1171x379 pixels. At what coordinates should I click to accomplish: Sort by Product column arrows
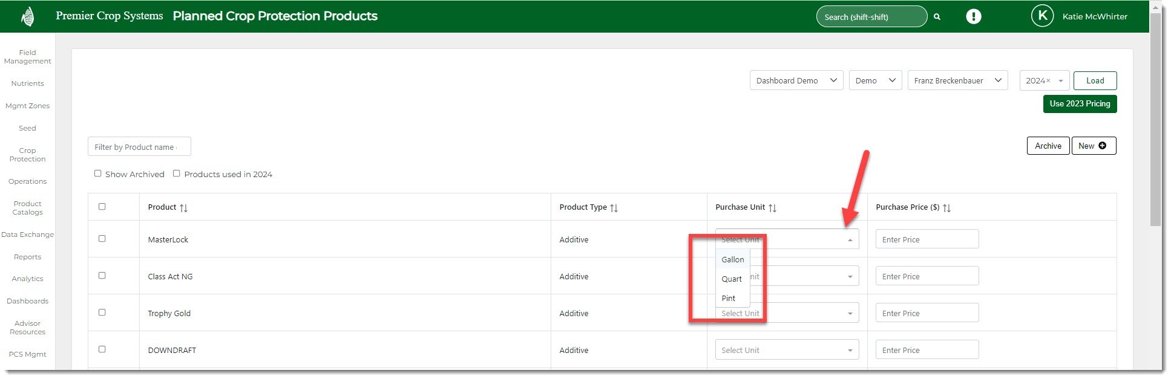(x=183, y=208)
